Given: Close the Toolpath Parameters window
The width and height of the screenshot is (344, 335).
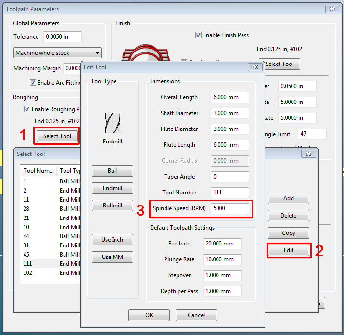Looking at the screenshot, I should coord(332,9).
